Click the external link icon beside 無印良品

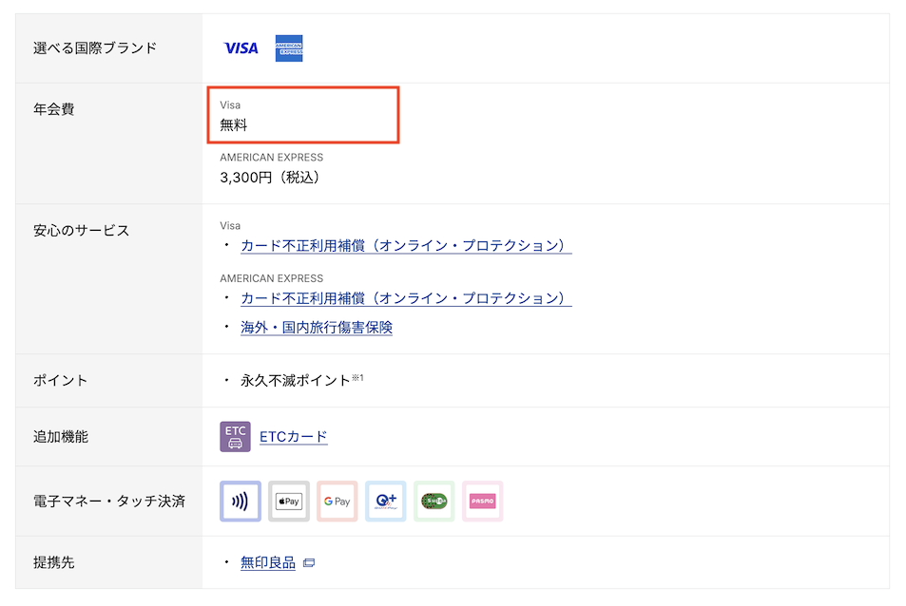tap(308, 563)
